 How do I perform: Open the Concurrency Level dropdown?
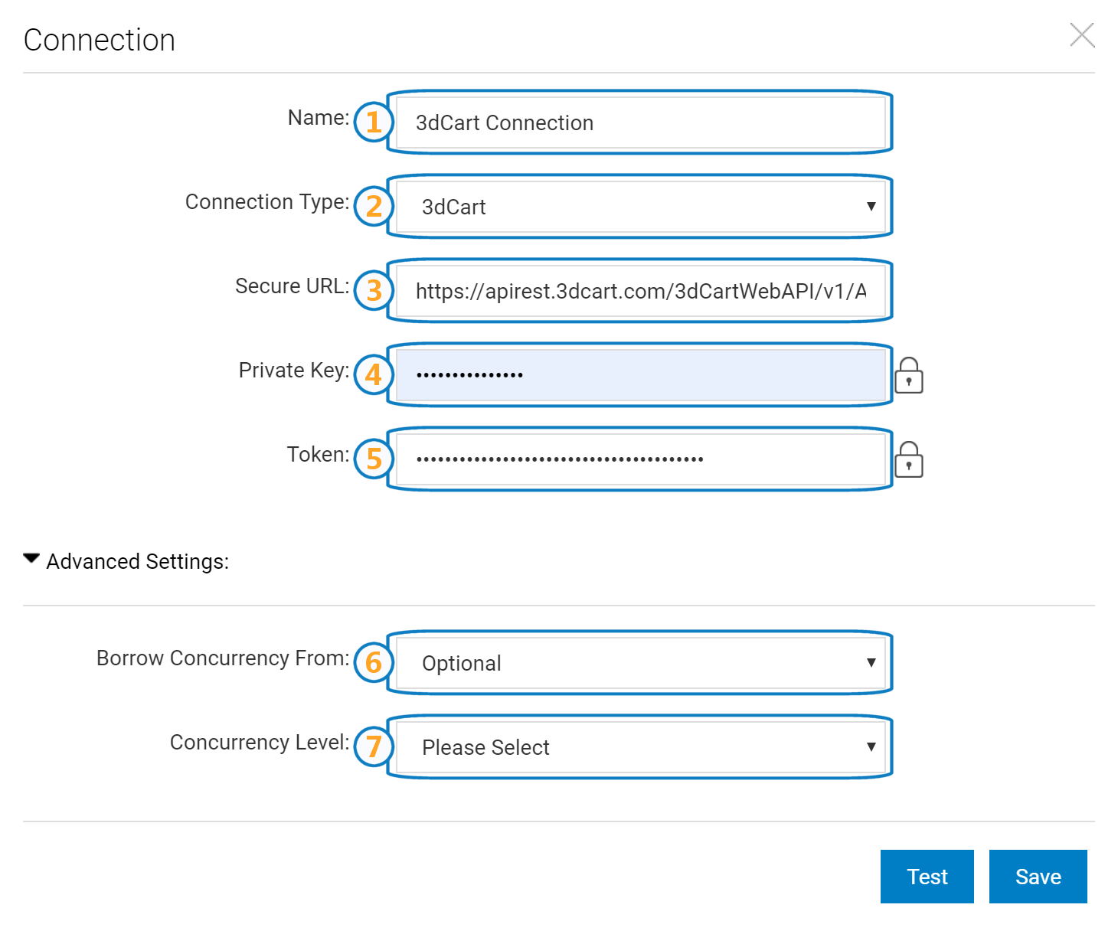(x=640, y=747)
